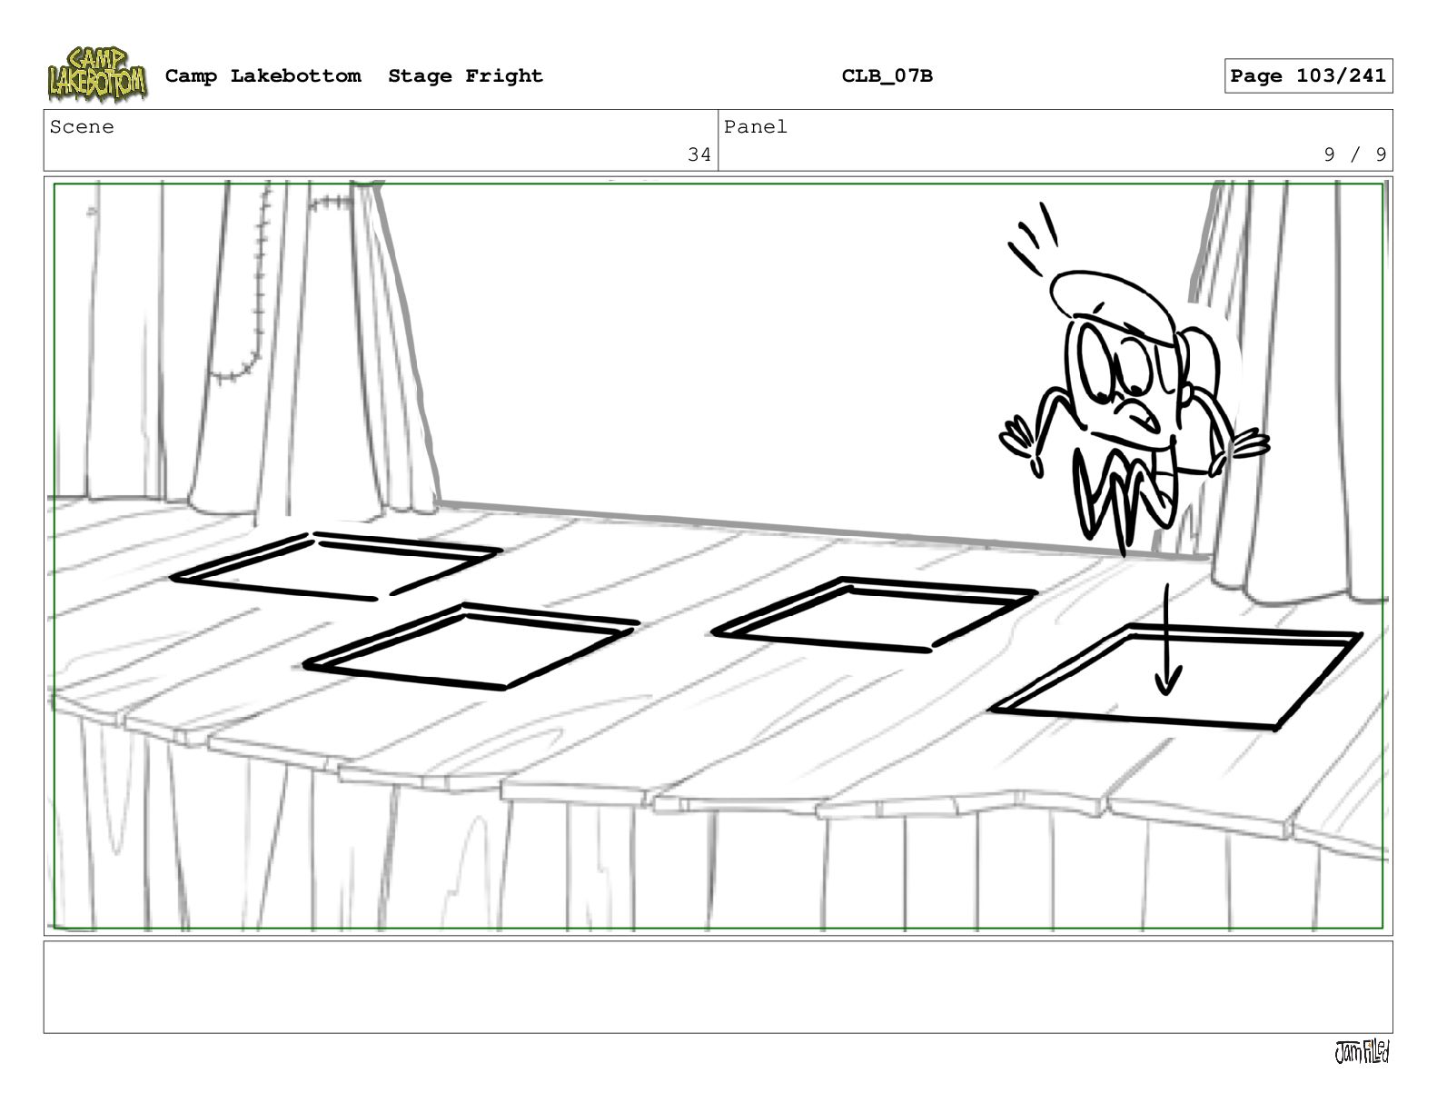Click the panel count '9 / 9'
The width and height of the screenshot is (1437, 1113).
1355,154
